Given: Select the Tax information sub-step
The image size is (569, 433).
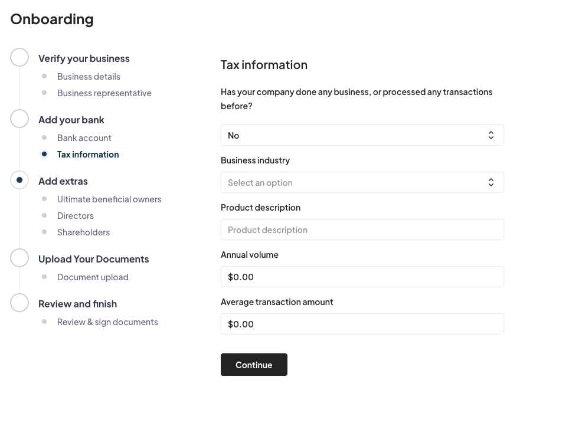Looking at the screenshot, I should (88, 155).
